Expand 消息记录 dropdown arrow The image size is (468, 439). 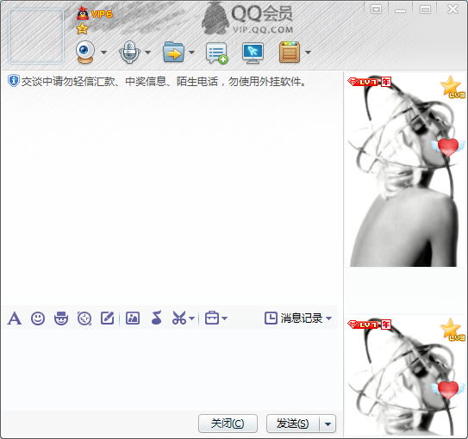point(328,318)
